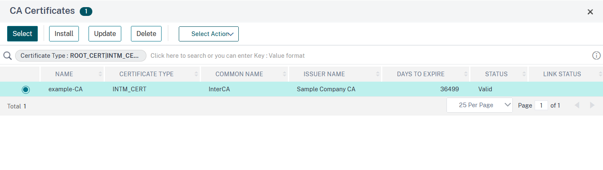
Task: Click the page number input box
Action: [x=541, y=106]
